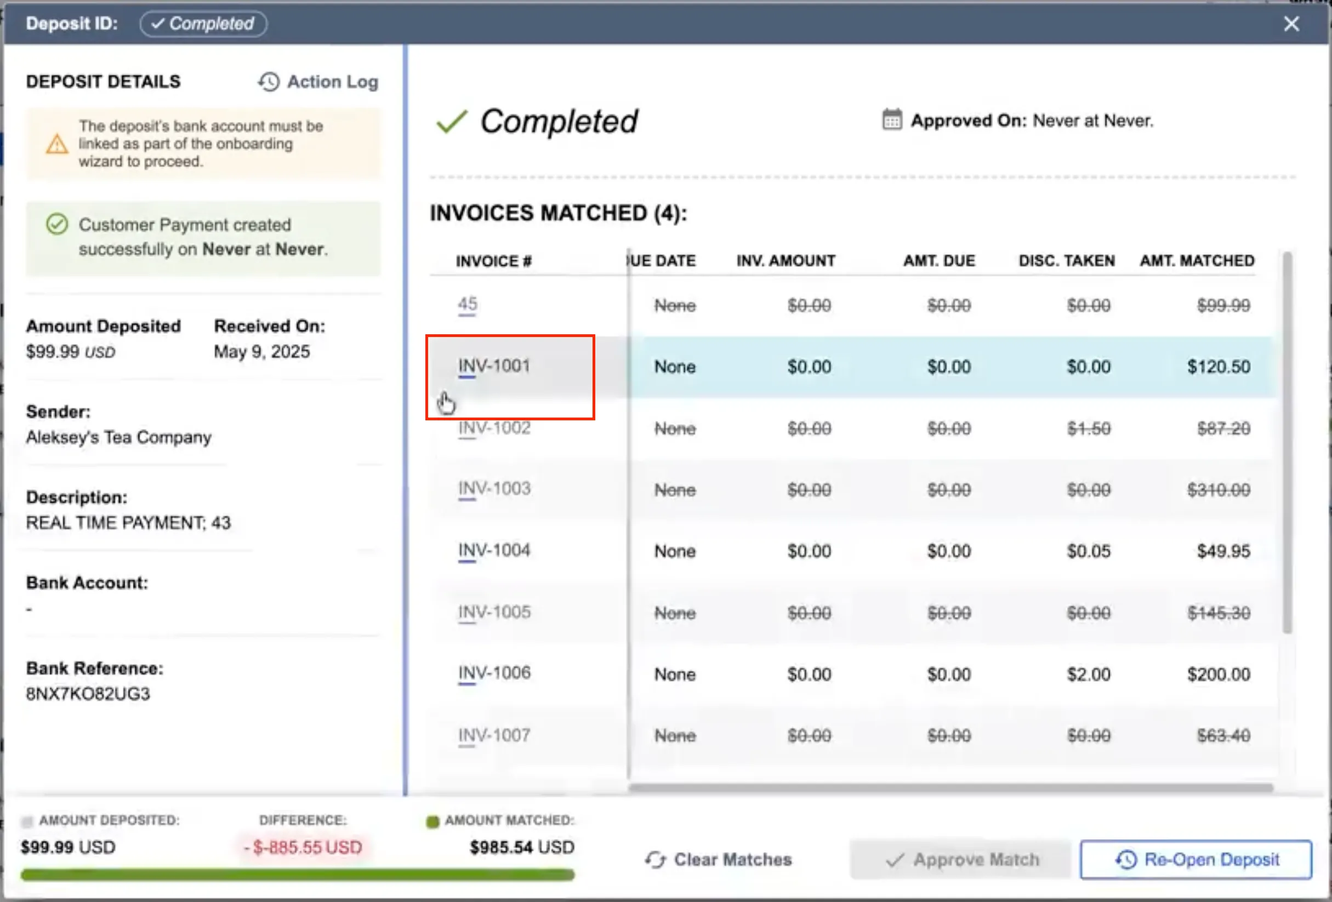
Task: Click the $2.00 discount for INV-1006
Action: 1089,675
